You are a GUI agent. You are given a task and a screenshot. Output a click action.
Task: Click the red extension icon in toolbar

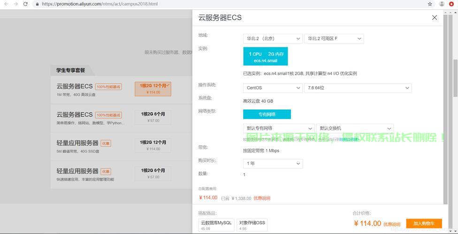tap(451, 4)
